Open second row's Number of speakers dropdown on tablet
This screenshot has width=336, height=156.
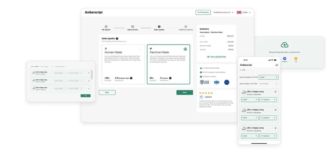[76, 81]
